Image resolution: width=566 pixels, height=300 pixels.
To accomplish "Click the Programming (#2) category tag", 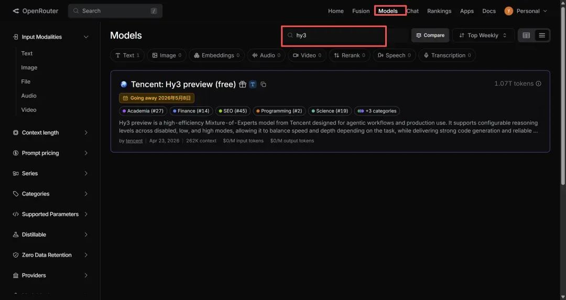I will [x=279, y=111].
